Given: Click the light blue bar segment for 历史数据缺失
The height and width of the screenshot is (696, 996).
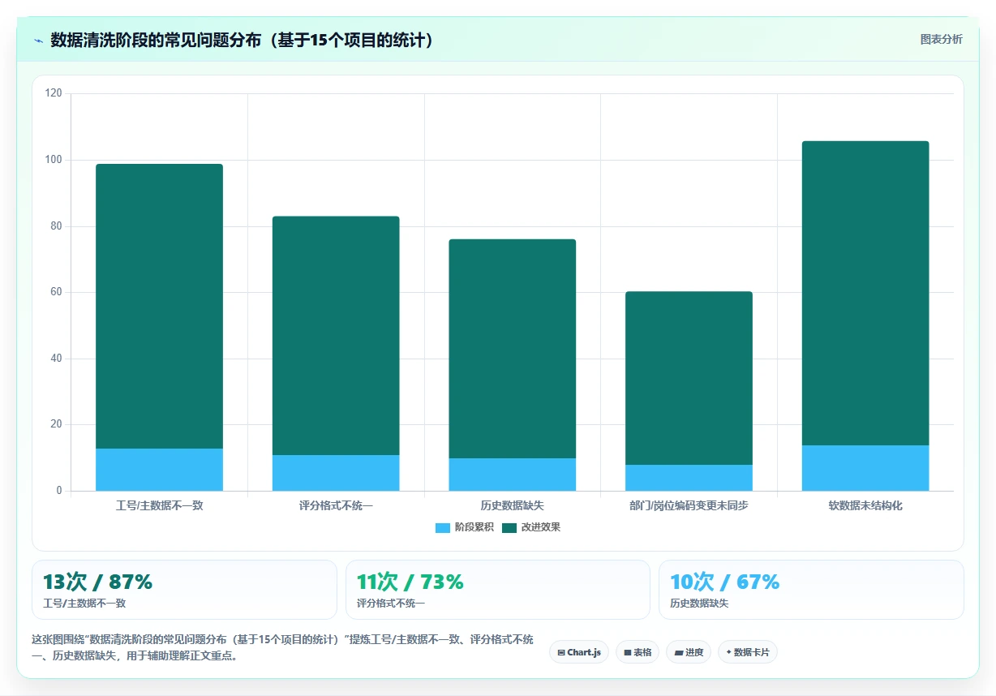Looking at the screenshot, I should click(x=513, y=475).
